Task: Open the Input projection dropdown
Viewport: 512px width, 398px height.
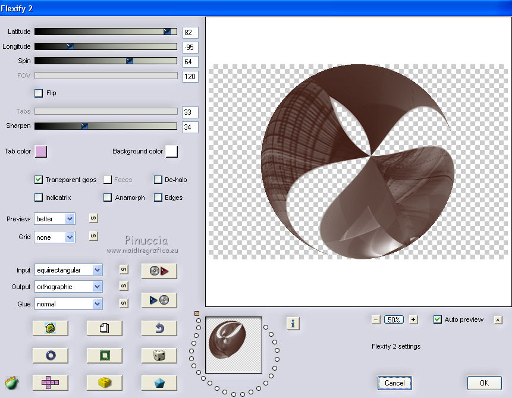Action: pos(68,270)
